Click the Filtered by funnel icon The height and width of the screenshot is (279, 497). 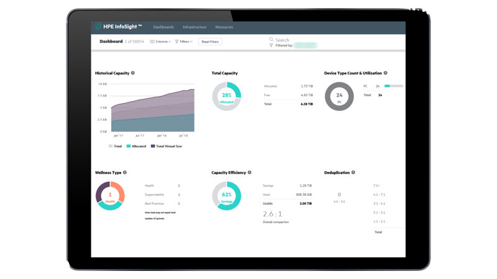[271, 45]
